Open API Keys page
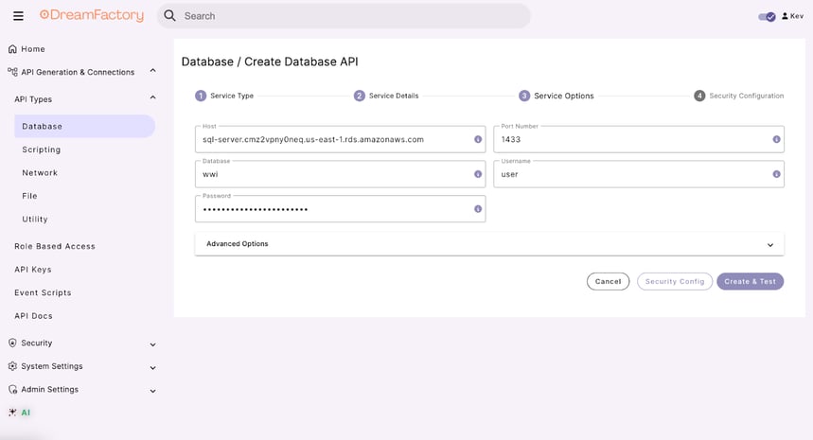The height and width of the screenshot is (440, 813). coord(33,270)
